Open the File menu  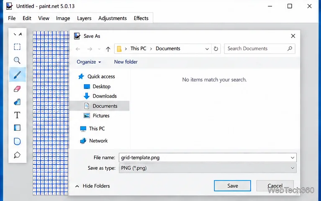(12, 18)
